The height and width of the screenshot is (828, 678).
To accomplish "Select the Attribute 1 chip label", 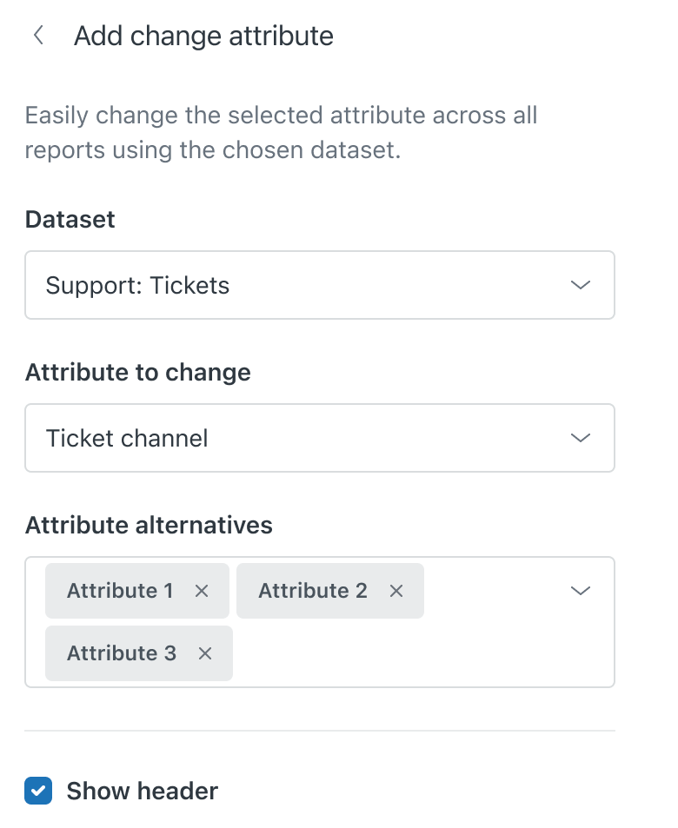I will [x=120, y=591].
